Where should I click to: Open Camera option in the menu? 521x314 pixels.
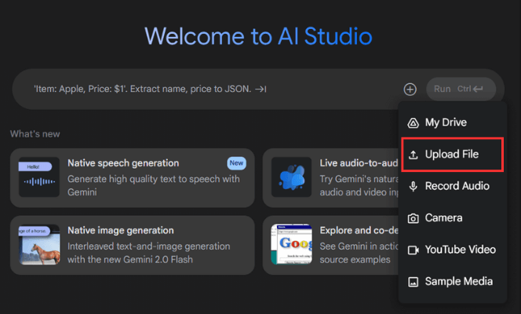point(443,218)
